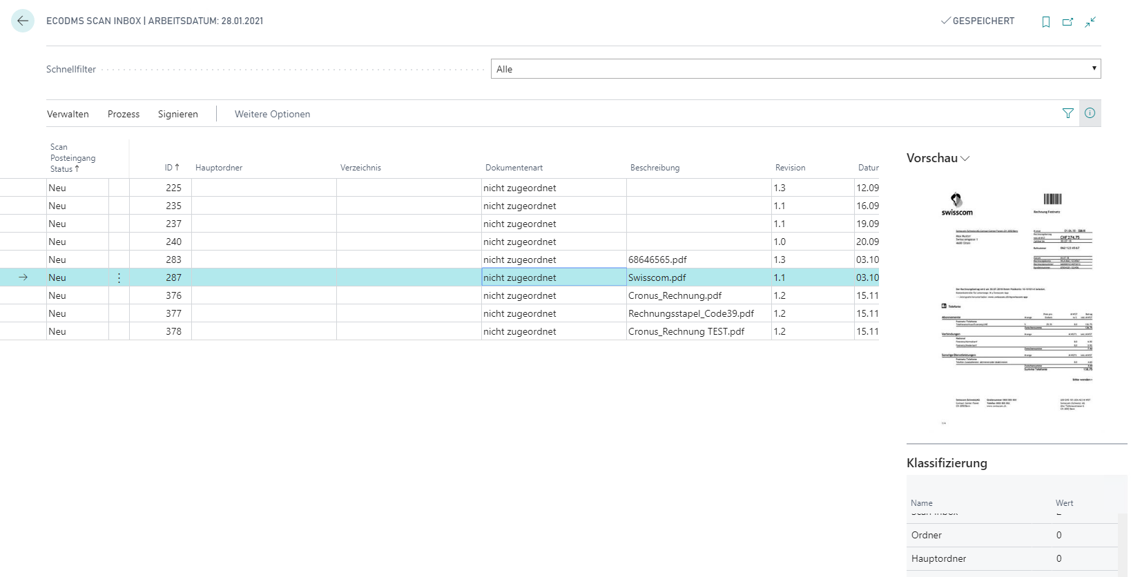Open the Signieren menu
This screenshot has height=577, width=1131.
[x=178, y=114]
